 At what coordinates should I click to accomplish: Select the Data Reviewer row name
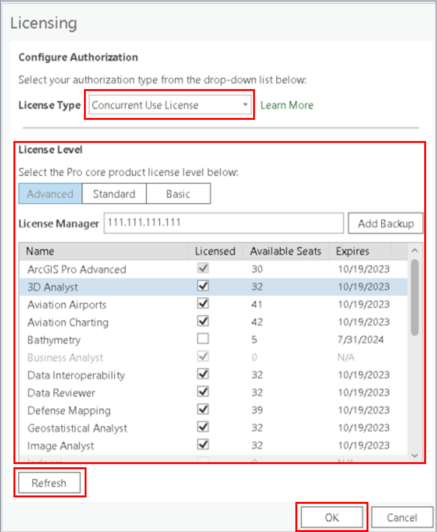(61, 393)
